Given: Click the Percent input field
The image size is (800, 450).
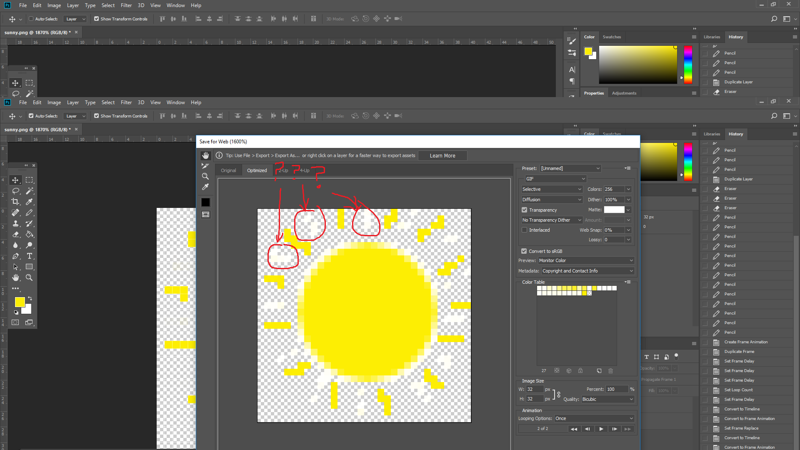Looking at the screenshot, I should pos(617,389).
